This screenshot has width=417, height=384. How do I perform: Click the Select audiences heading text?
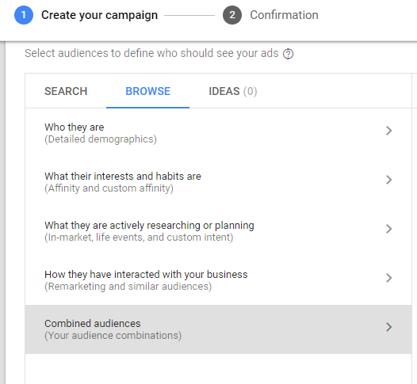151,53
